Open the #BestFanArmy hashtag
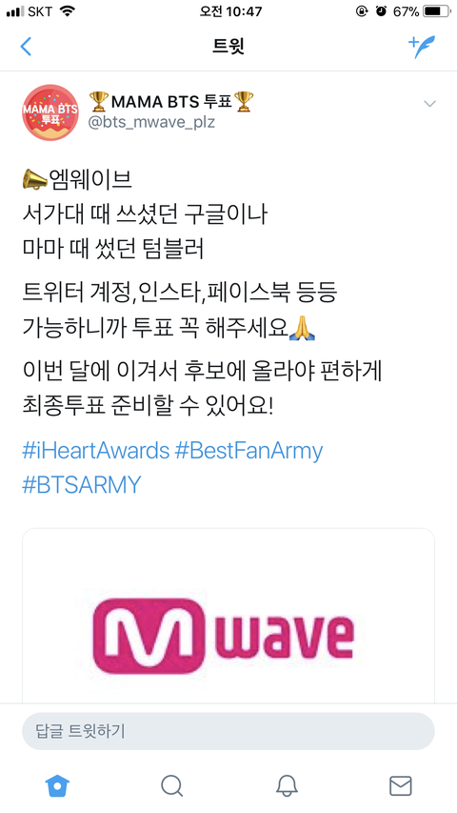 tap(248, 451)
